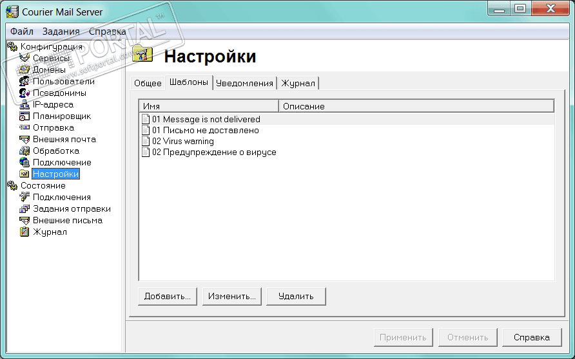Click document icon of '02 Virus warning'
Image resolution: width=575 pixels, height=359 pixels.
[146, 142]
